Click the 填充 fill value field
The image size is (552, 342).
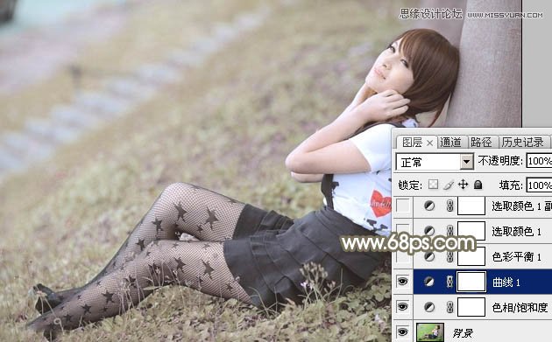(539, 185)
